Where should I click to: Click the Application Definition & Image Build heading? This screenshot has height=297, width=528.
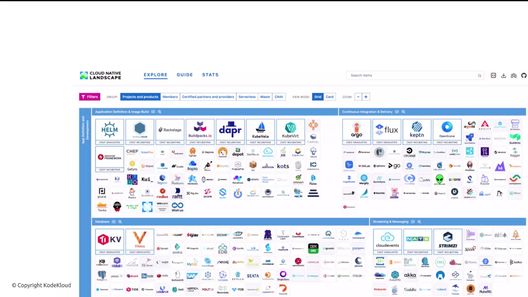[x=122, y=112]
